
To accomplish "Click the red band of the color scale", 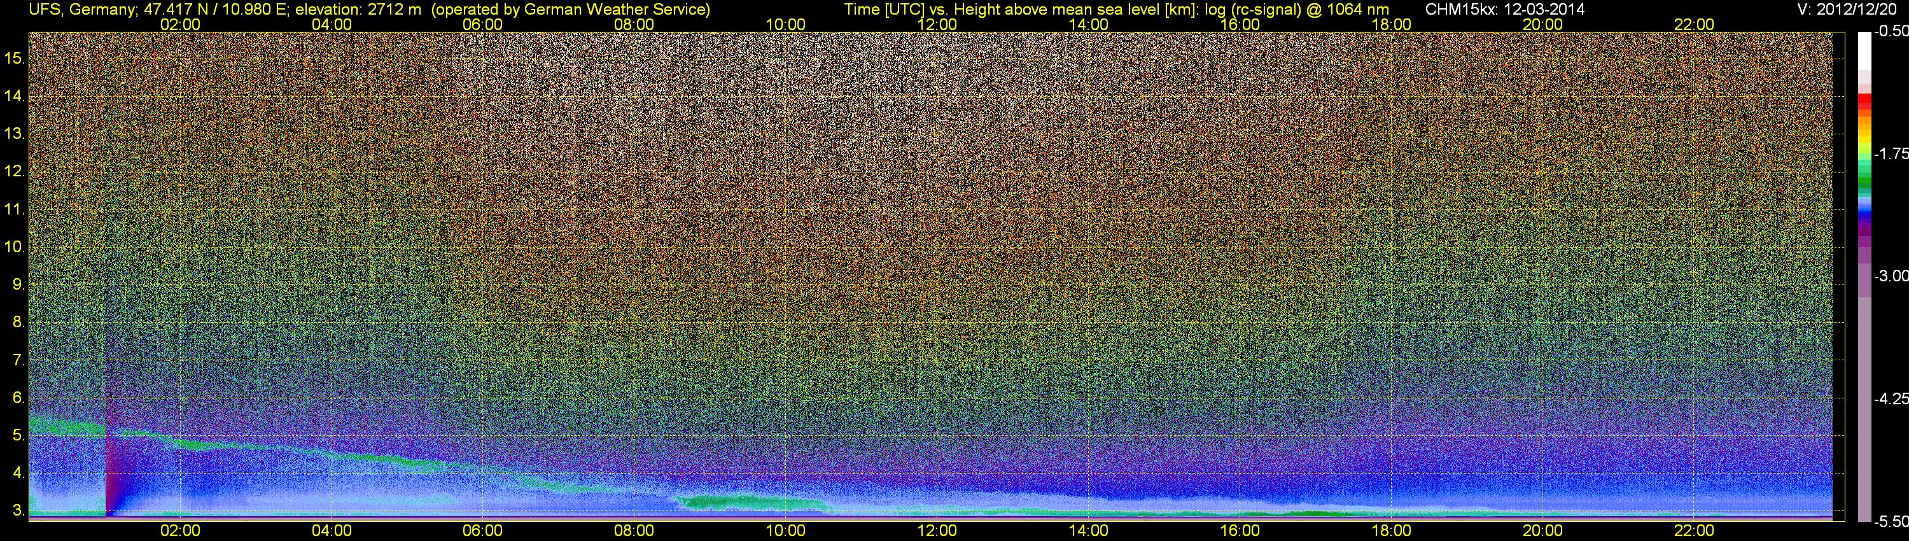I will point(1864,102).
